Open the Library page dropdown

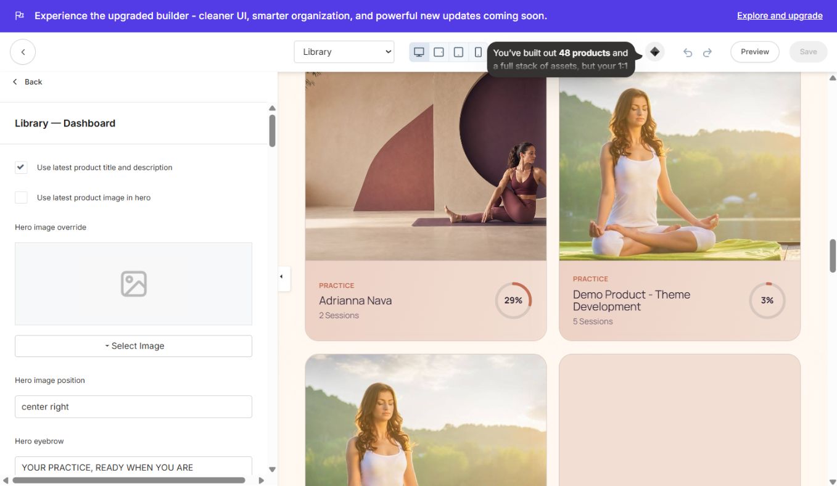click(x=344, y=52)
